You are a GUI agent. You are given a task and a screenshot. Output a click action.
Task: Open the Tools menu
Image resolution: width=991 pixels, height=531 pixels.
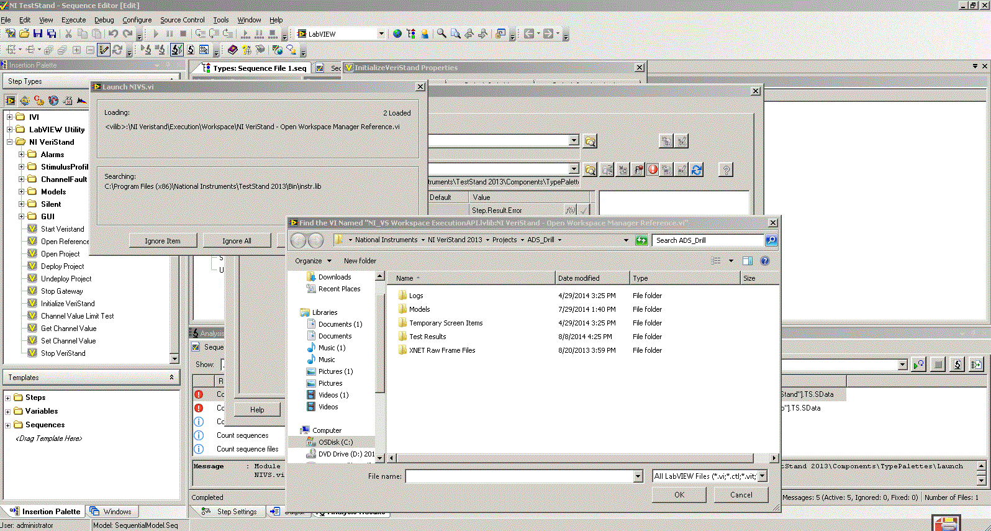(221, 20)
